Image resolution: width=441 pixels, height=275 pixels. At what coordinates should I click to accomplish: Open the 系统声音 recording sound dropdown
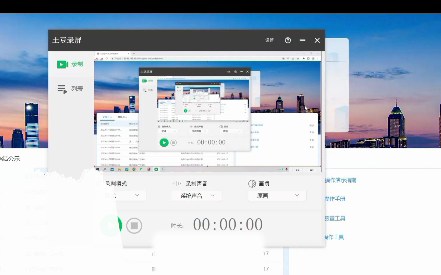197,196
